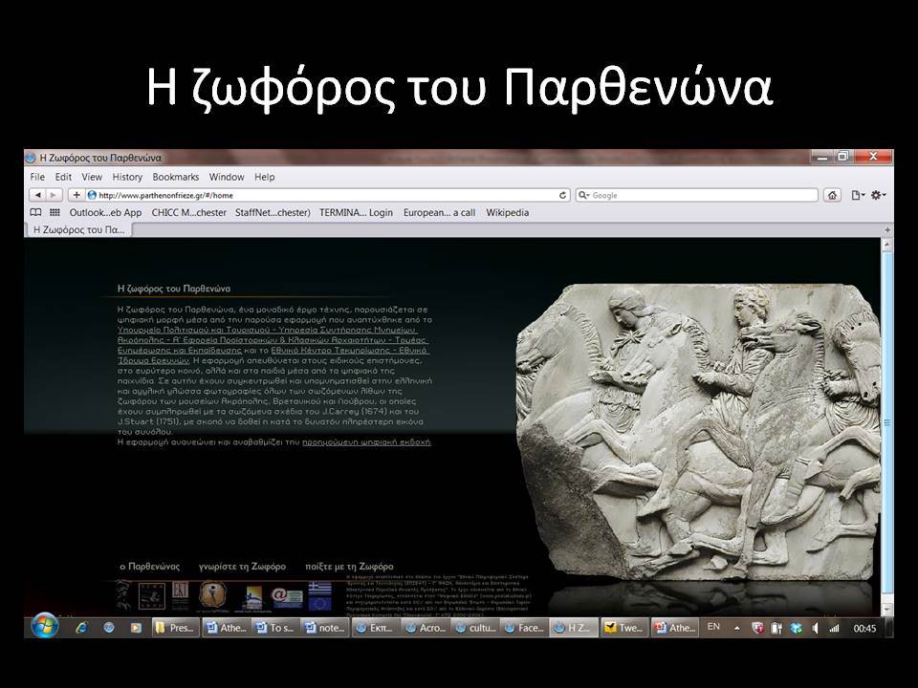This screenshot has width=918, height=688.
Task: Open the volume speaker tray icon
Action: coord(815,629)
